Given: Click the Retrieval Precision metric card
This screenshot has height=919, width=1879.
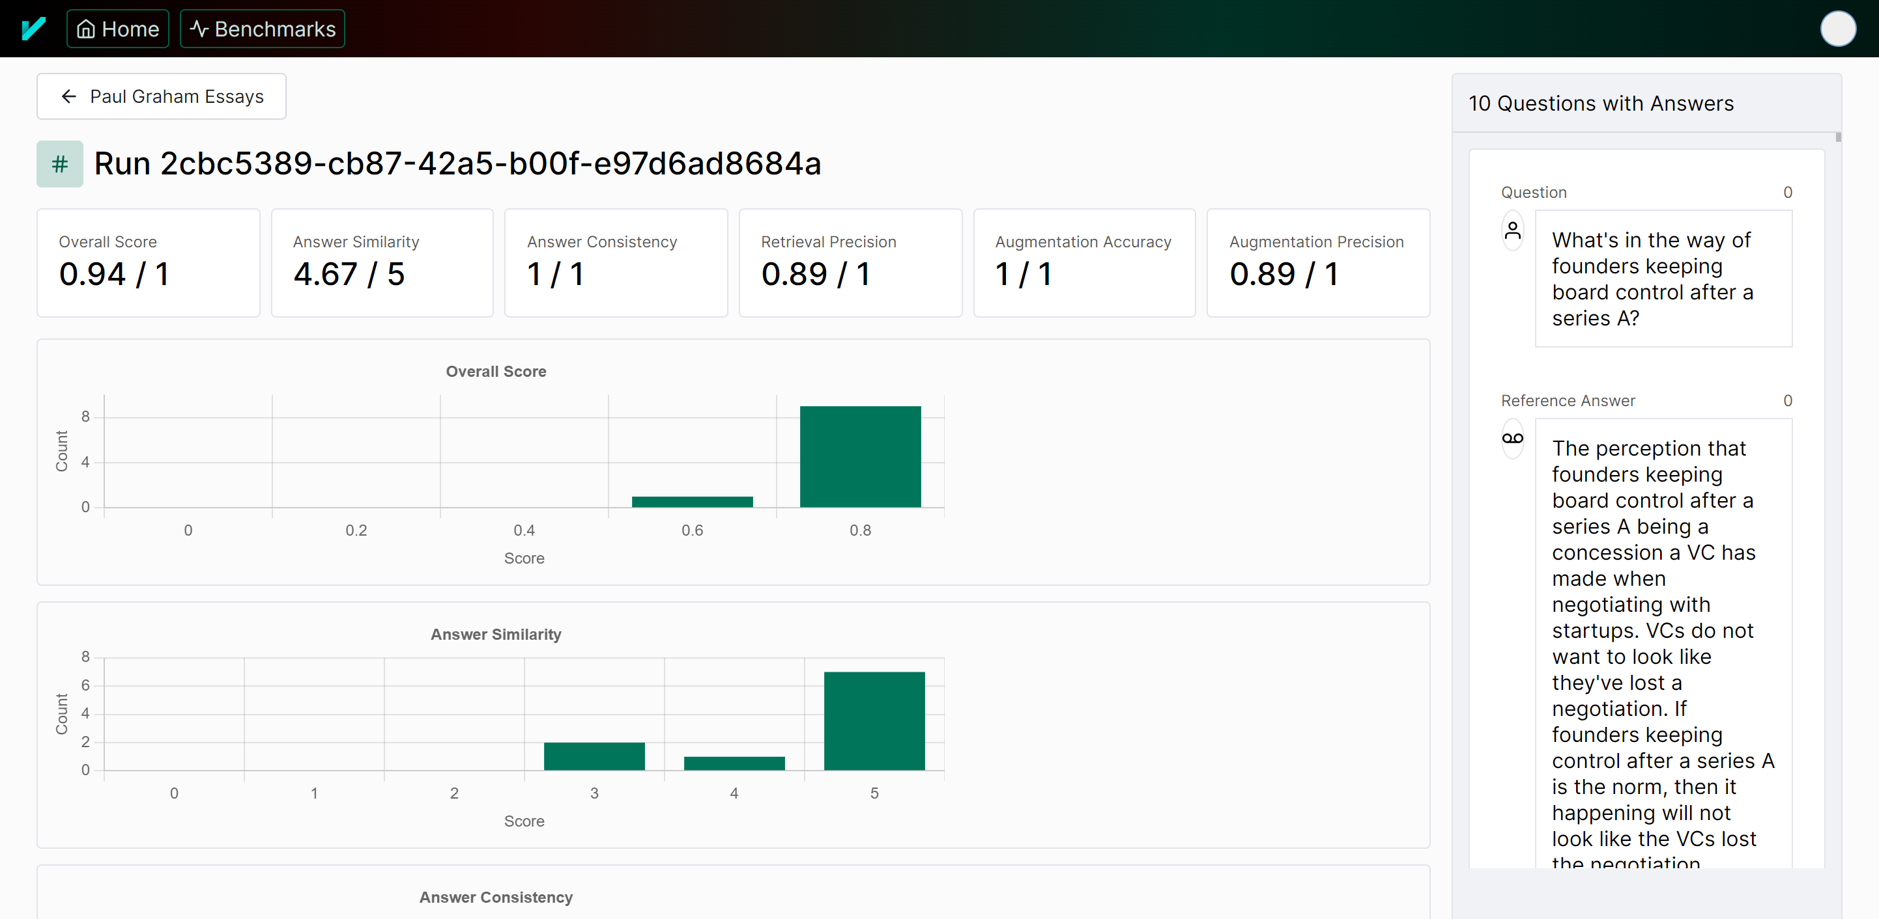Looking at the screenshot, I should click(x=850, y=263).
